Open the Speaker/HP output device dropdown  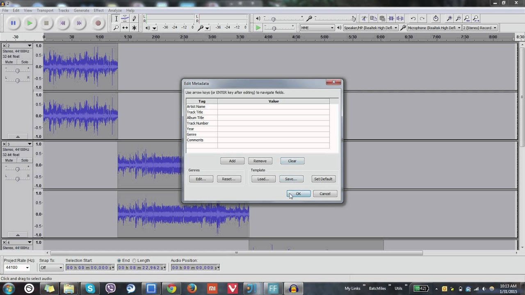(370, 28)
